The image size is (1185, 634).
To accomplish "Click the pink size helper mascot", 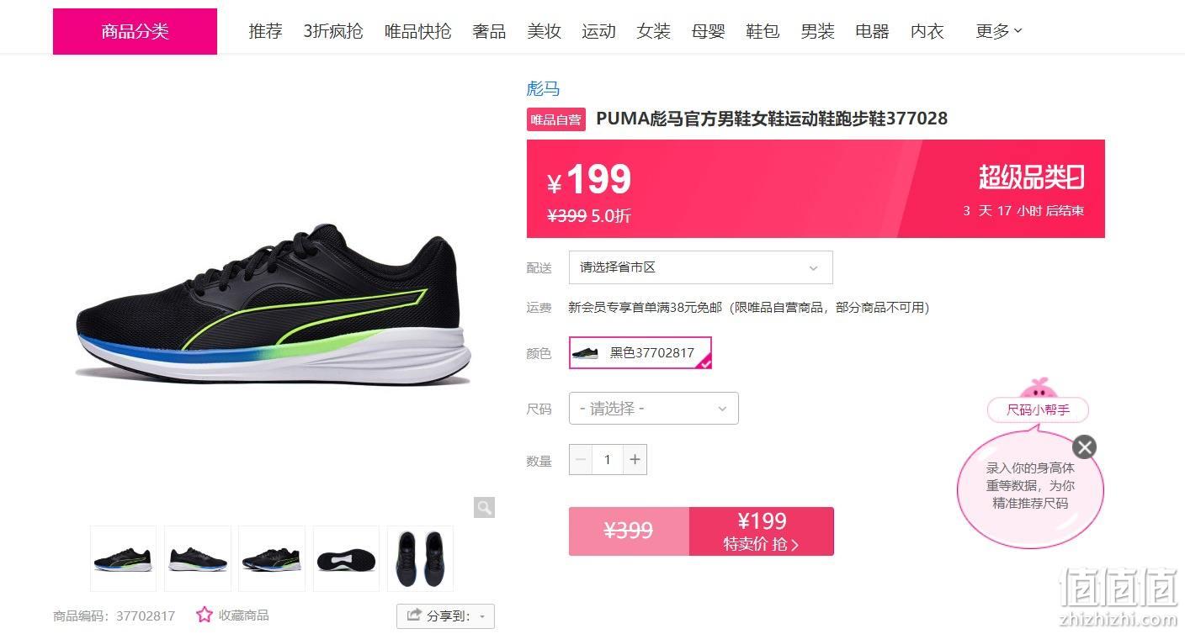I will [x=1037, y=389].
